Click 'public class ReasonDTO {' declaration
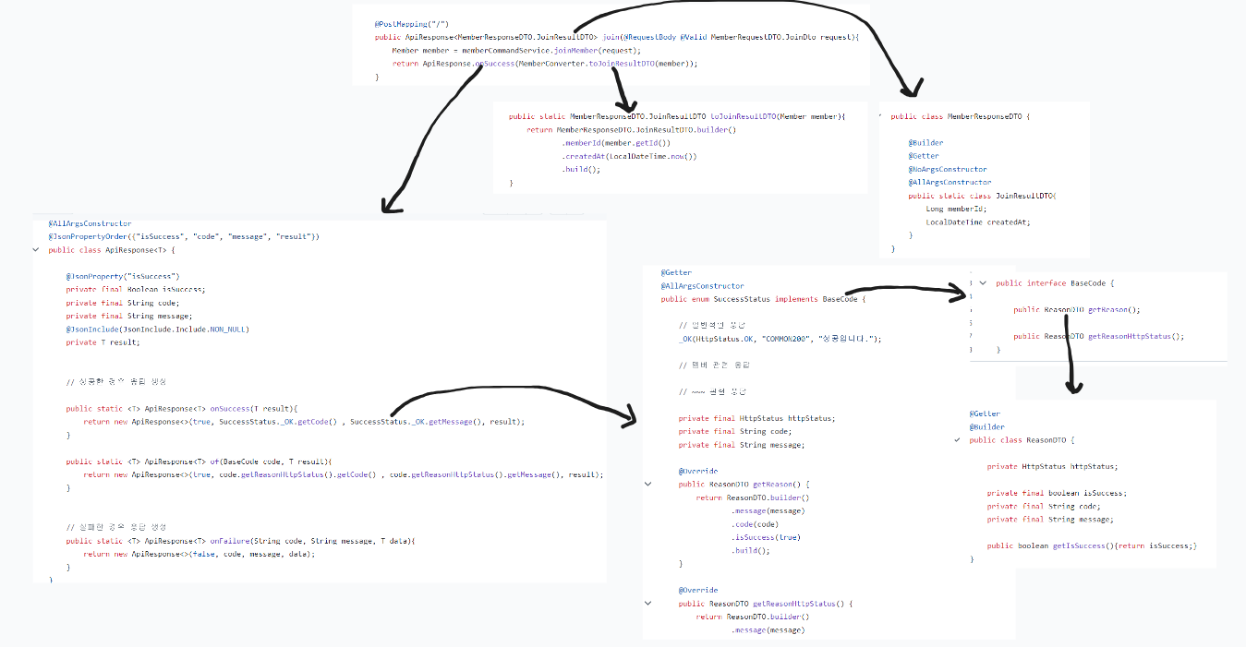 pos(1022,440)
